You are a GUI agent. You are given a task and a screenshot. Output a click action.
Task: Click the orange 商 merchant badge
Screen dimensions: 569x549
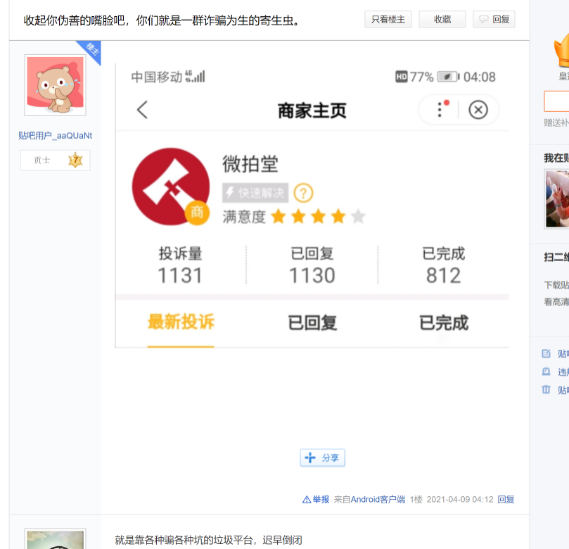point(197,212)
